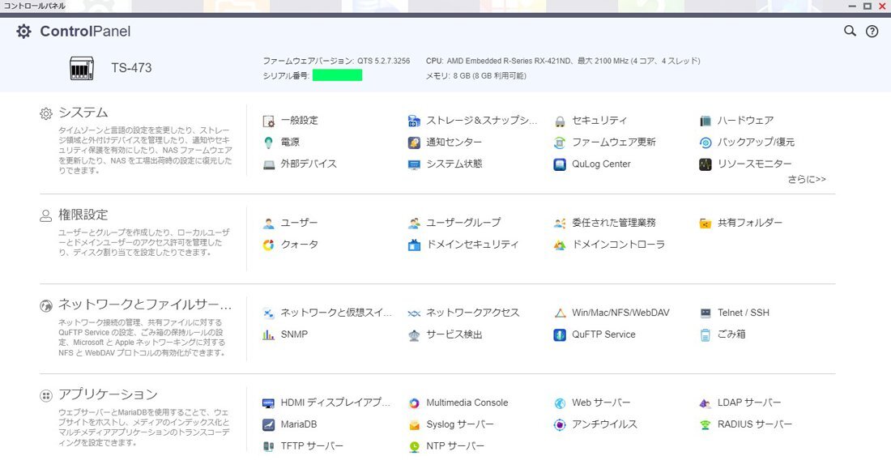Viewport: 891px width, 460px height.
Task: Open the ネットワークとファイルサービス category heading
Action: point(145,305)
